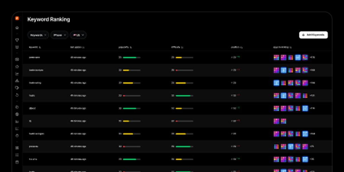Open the Home icon in sidebar

tap(17, 28)
